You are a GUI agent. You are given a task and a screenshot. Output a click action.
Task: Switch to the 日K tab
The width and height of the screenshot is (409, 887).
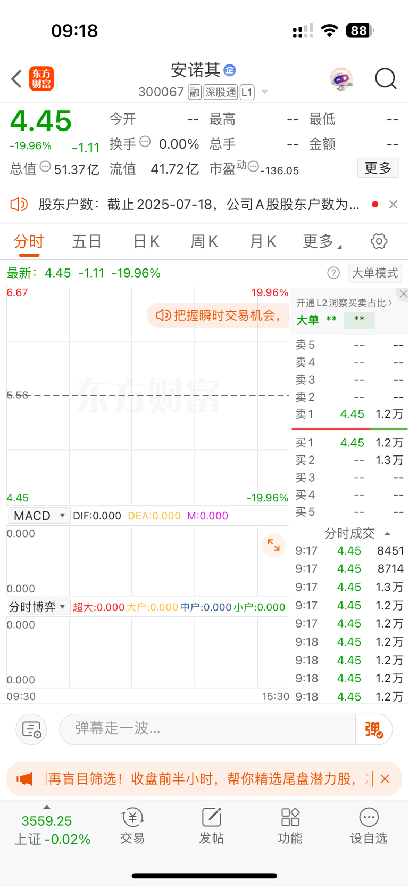146,241
